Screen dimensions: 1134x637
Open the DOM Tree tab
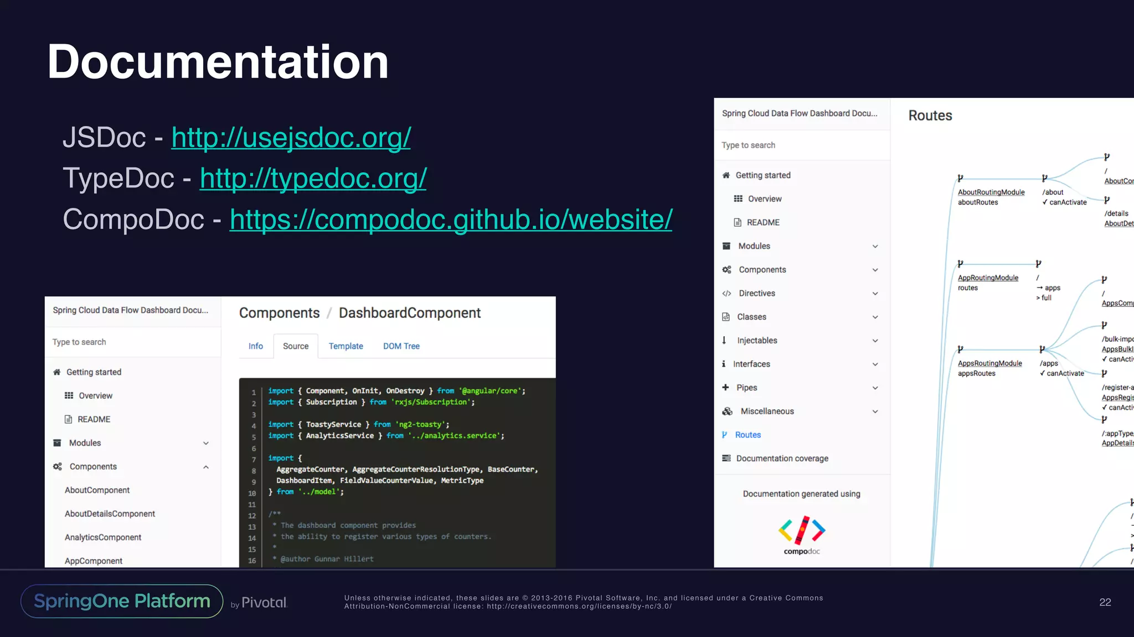pos(401,346)
